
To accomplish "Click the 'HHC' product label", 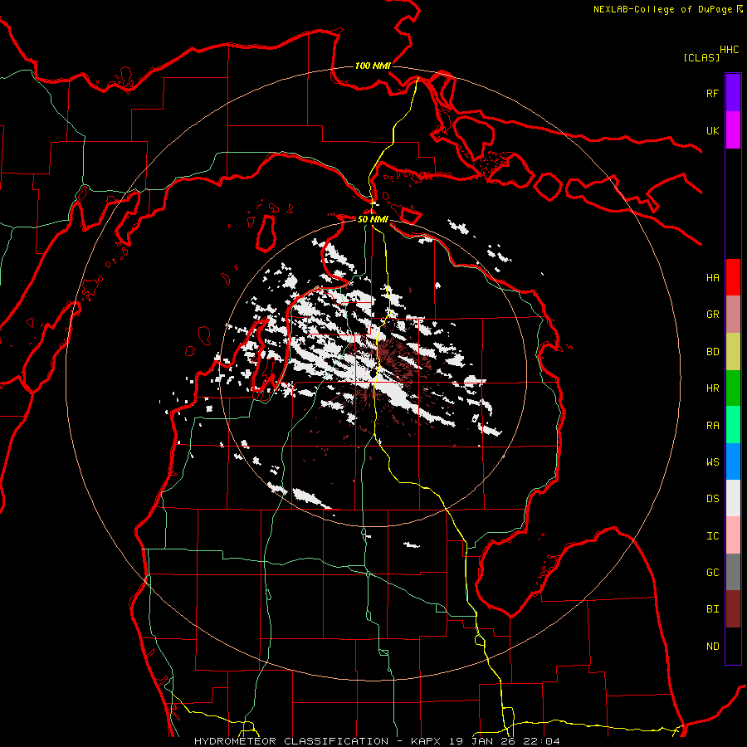I will [x=729, y=50].
